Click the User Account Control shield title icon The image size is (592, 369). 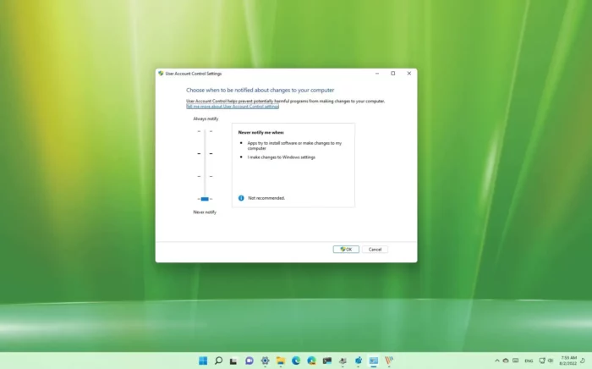pos(161,74)
